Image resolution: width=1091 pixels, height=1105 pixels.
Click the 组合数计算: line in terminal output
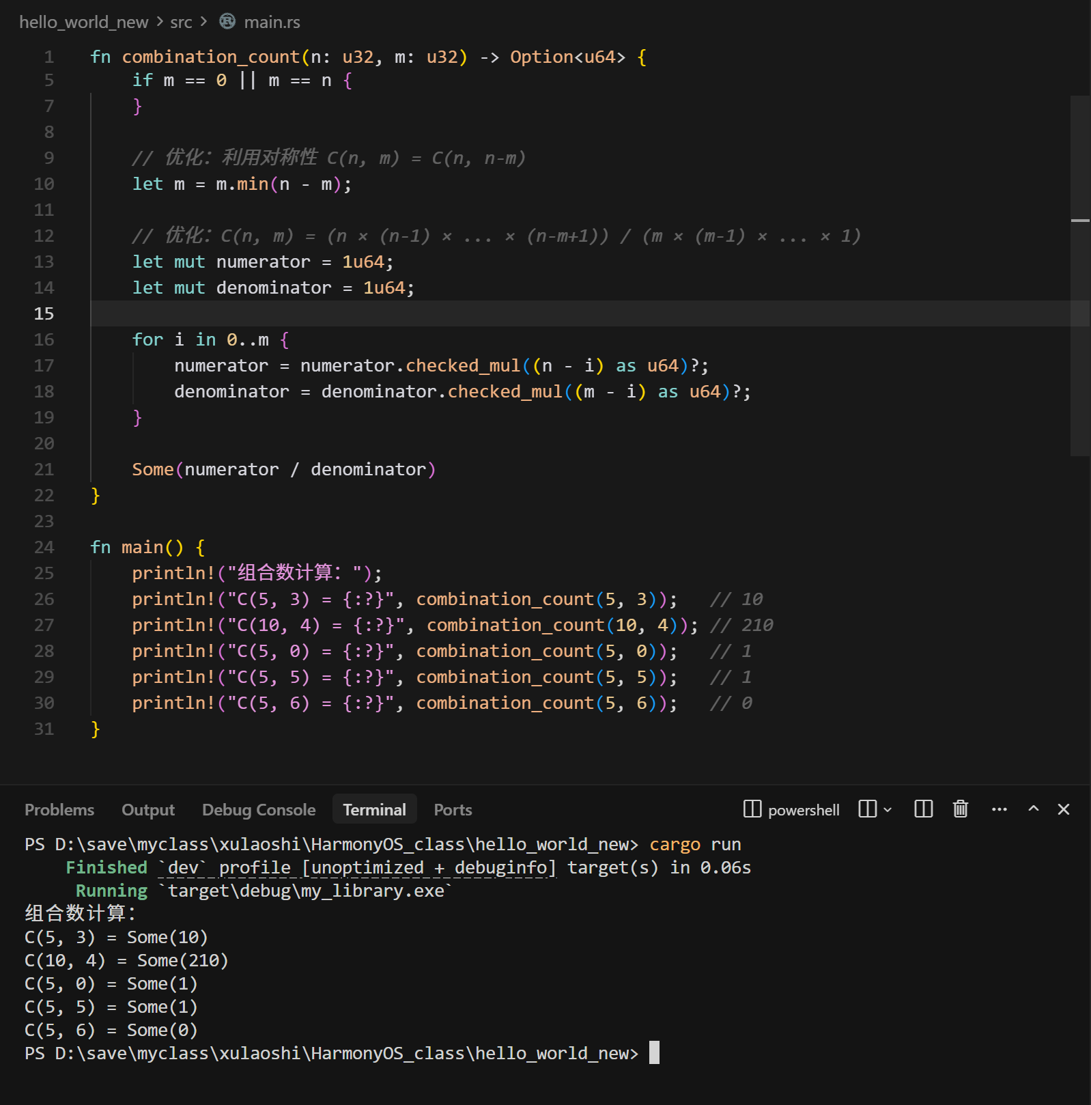point(81,913)
